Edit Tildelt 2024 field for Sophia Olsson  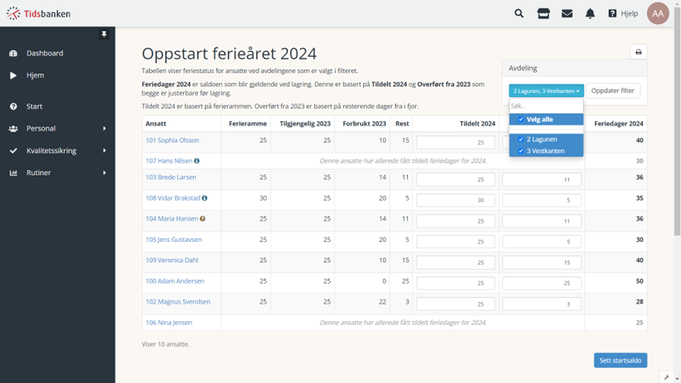pyautogui.click(x=455, y=143)
